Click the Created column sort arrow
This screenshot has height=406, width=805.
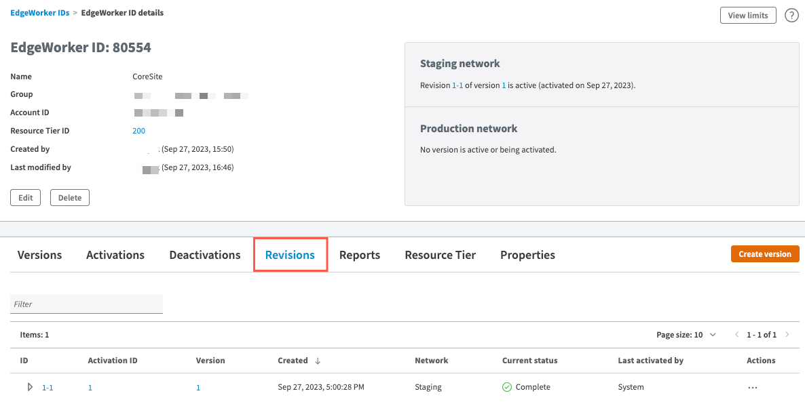[x=318, y=361]
